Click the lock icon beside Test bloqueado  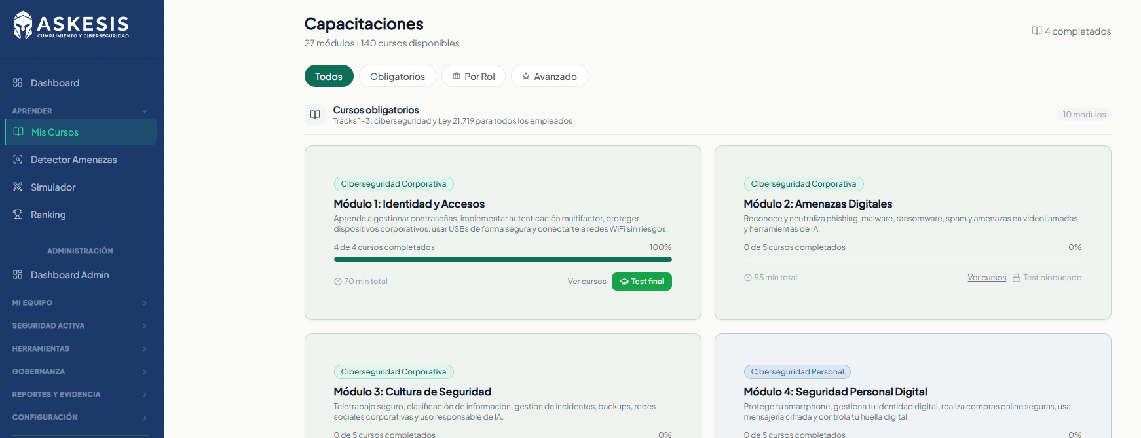(x=1017, y=278)
